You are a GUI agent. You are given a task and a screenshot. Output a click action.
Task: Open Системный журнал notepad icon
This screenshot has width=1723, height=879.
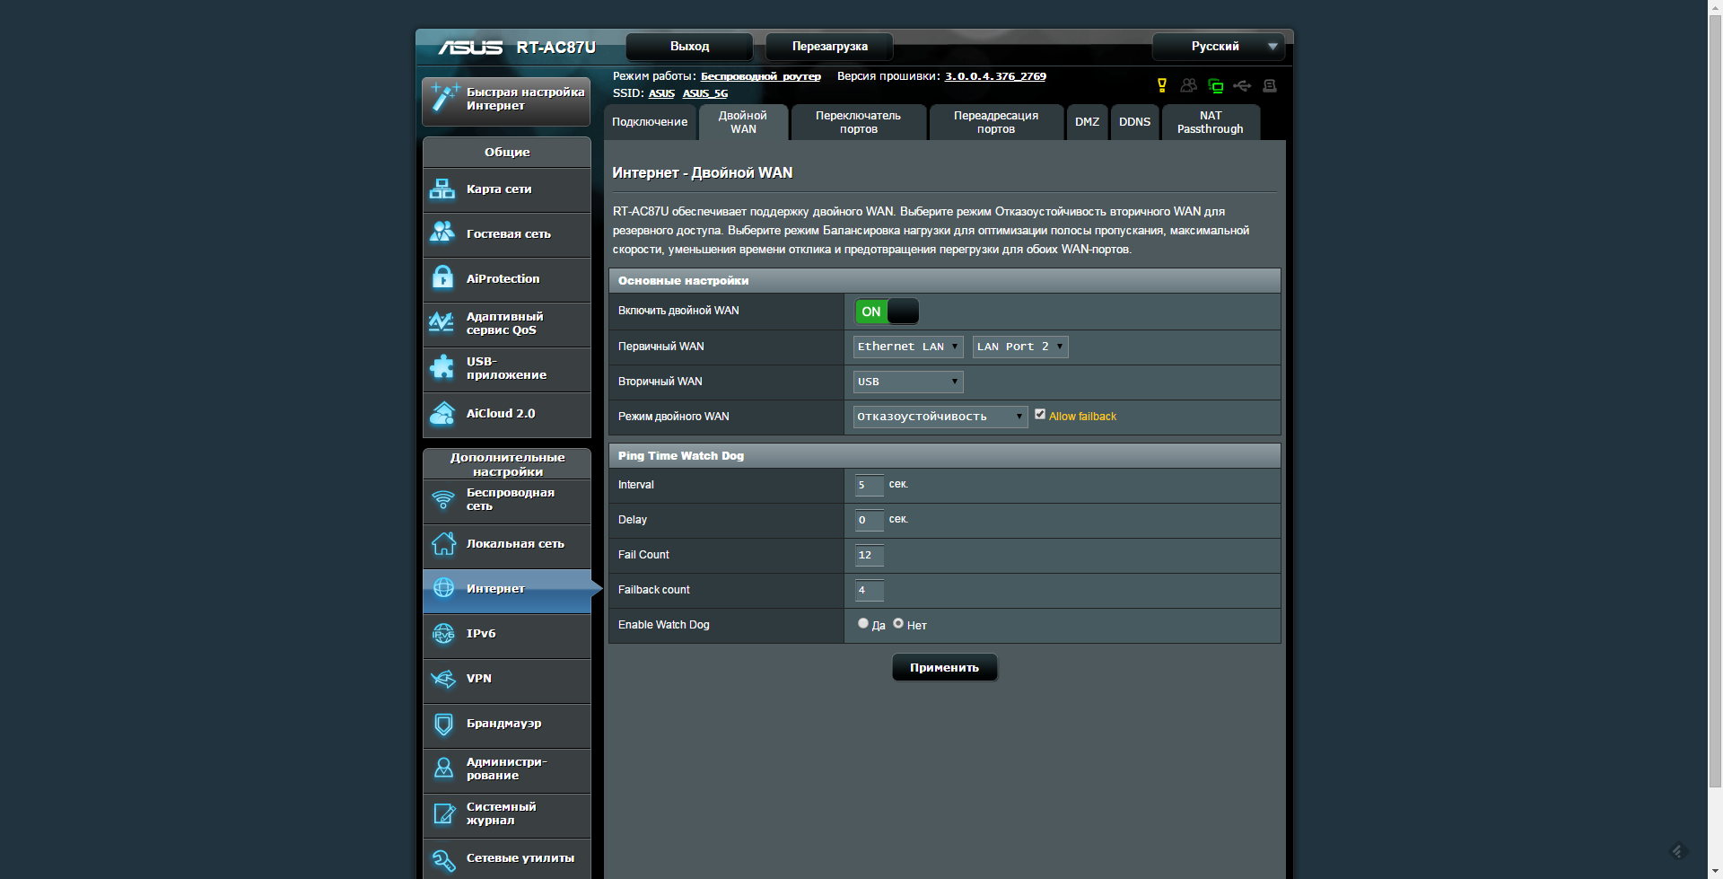coord(443,813)
